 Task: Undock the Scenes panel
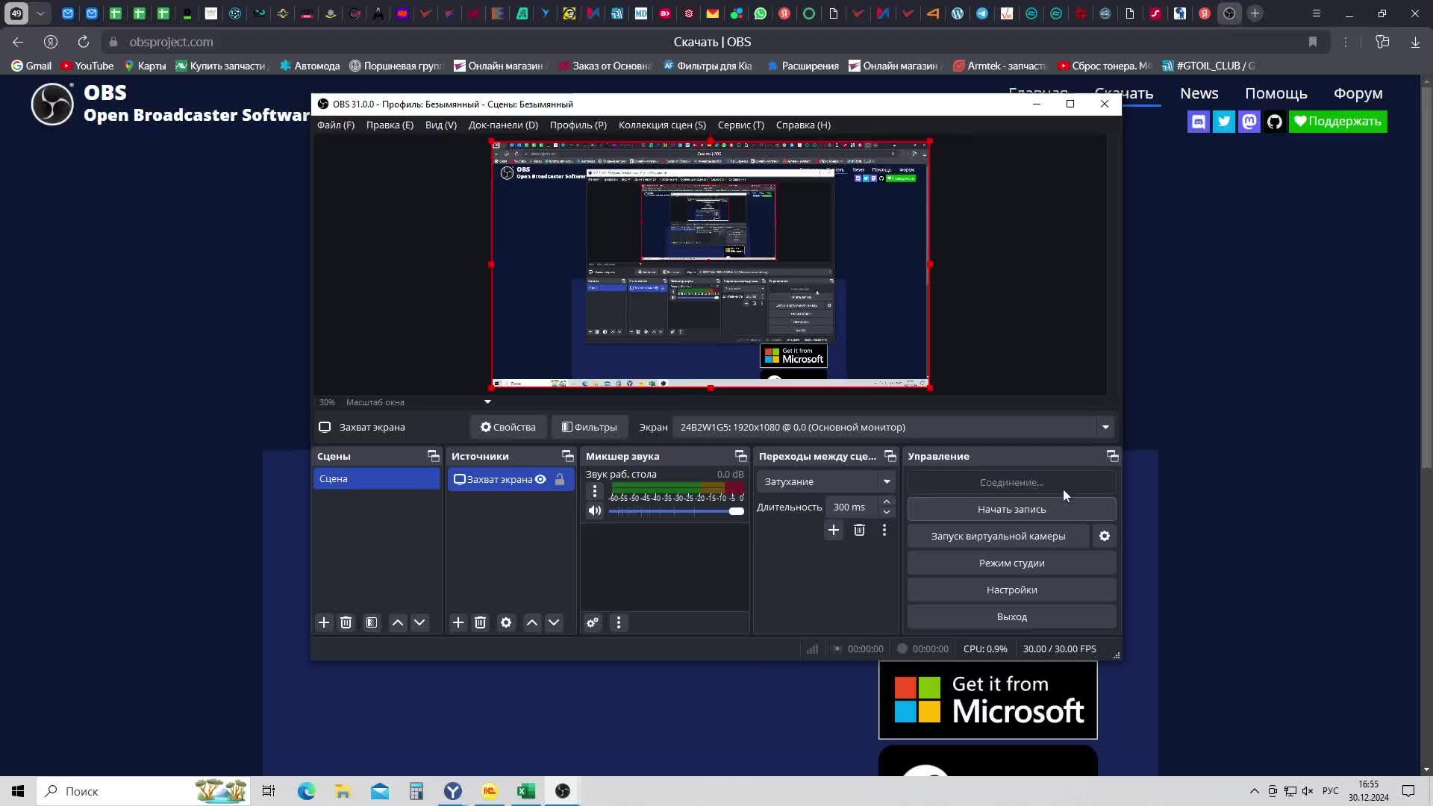pyautogui.click(x=433, y=456)
